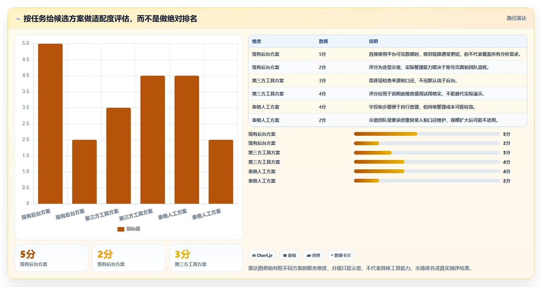
Task: Click the 4分 progress bar for 第三方工具方案
Action: pos(427,162)
